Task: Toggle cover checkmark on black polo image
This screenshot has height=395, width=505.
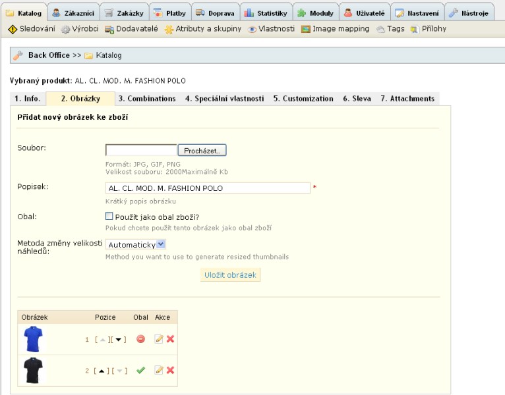Action: [x=140, y=371]
